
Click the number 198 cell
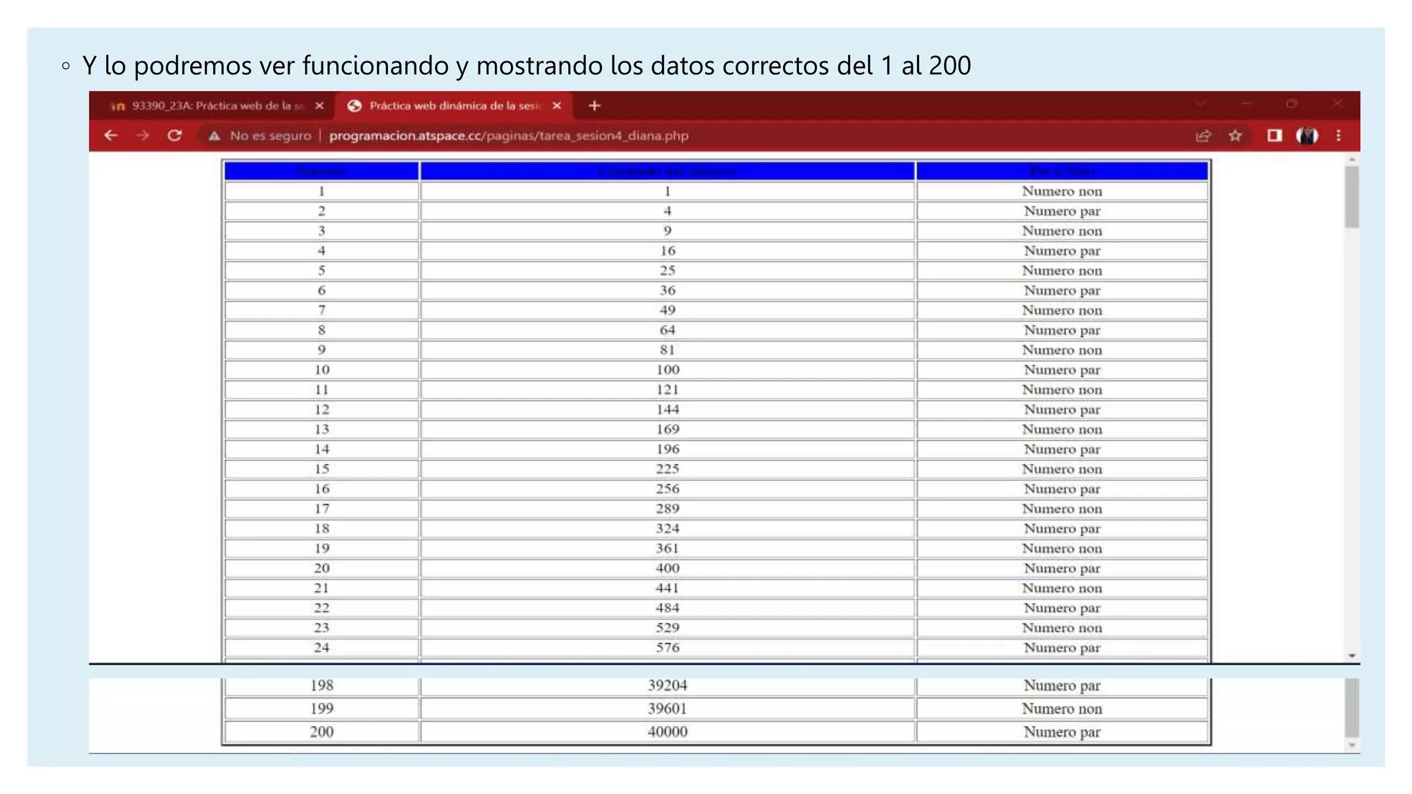tap(322, 686)
